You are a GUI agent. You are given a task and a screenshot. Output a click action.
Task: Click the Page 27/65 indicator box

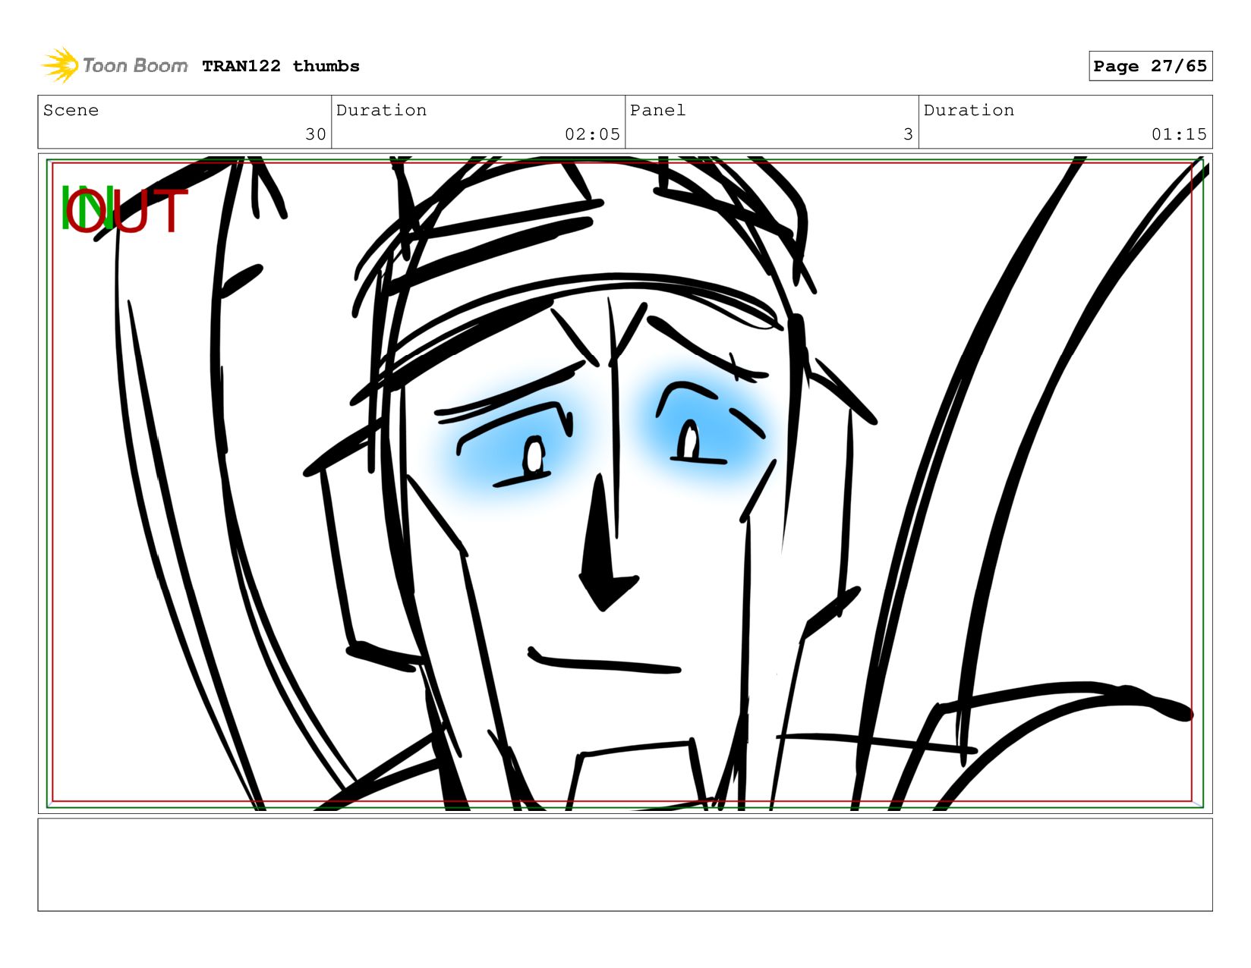coord(1149,66)
